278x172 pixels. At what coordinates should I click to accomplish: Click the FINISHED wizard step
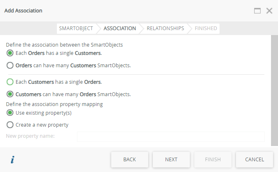[x=206, y=28]
